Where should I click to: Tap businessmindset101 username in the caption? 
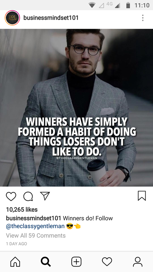tap(34, 218)
